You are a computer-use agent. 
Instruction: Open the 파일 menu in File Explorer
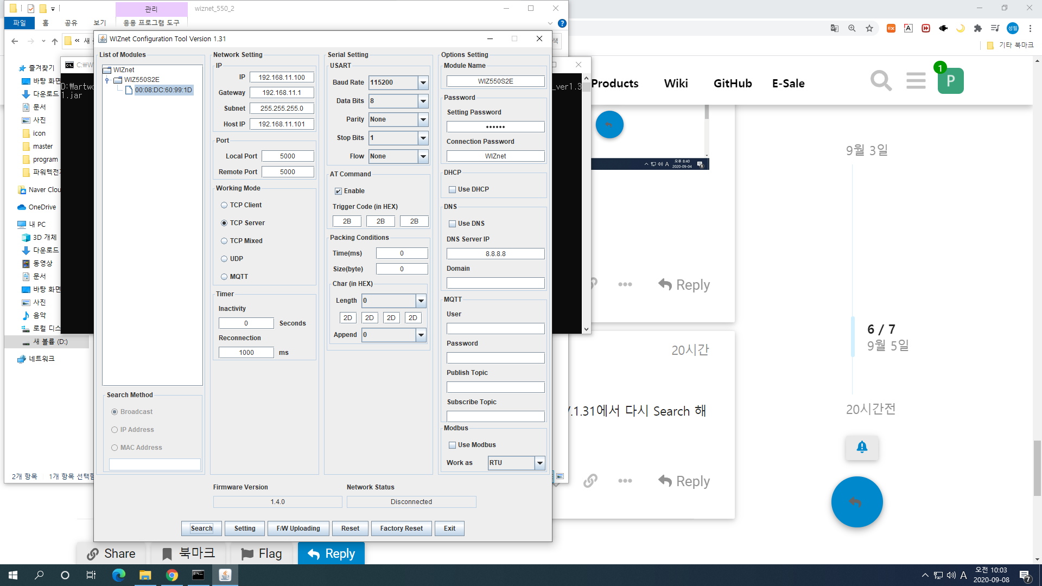(x=20, y=23)
